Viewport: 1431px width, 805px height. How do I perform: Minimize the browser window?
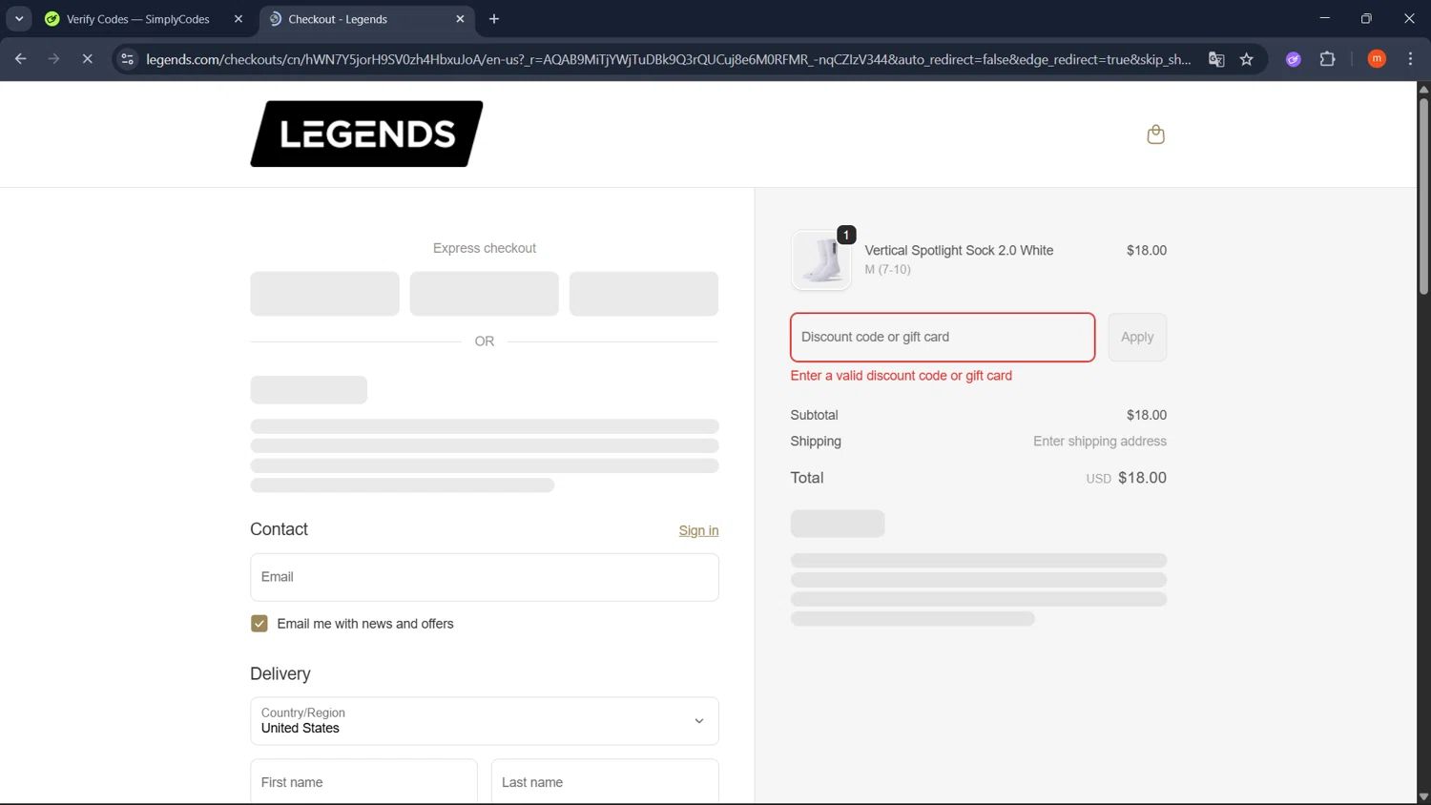click(x=1324, y=18)
